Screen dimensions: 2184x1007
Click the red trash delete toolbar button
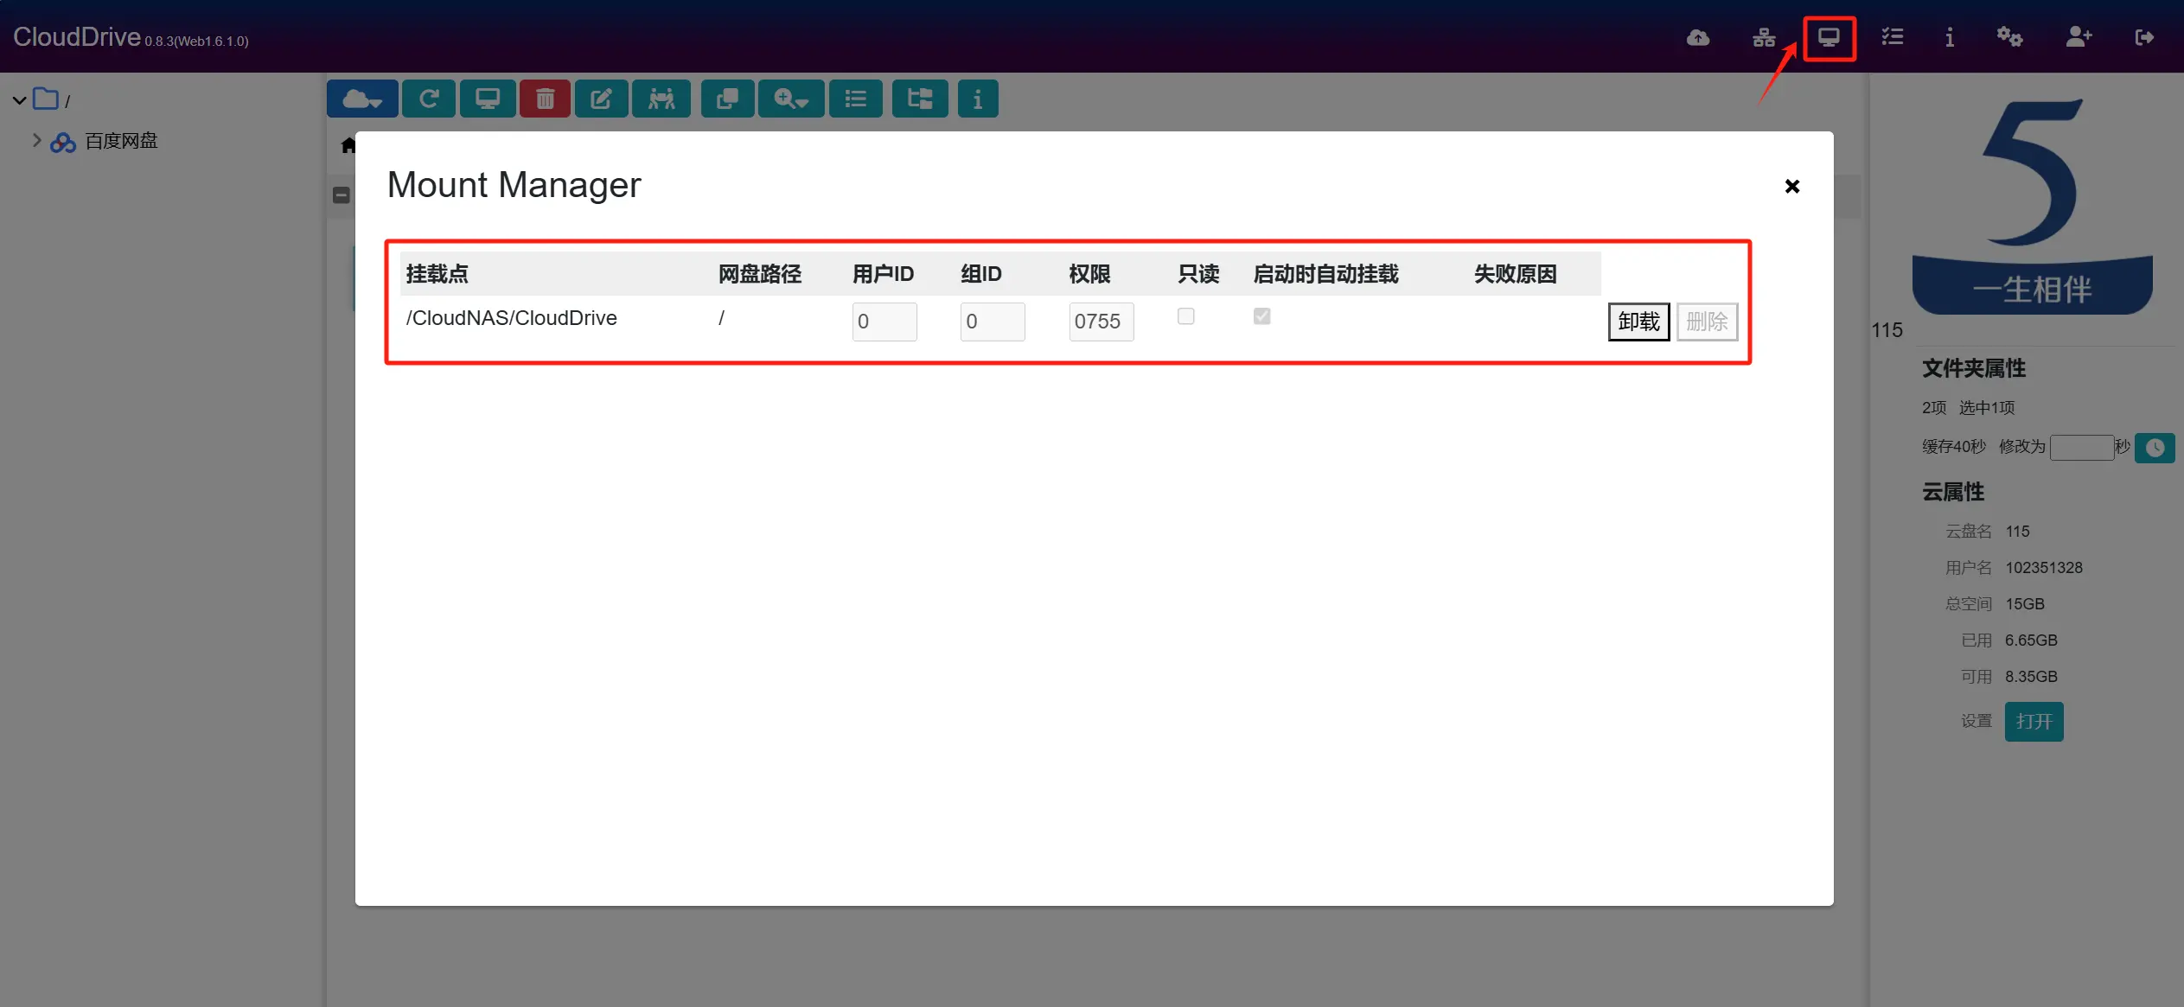545,99
